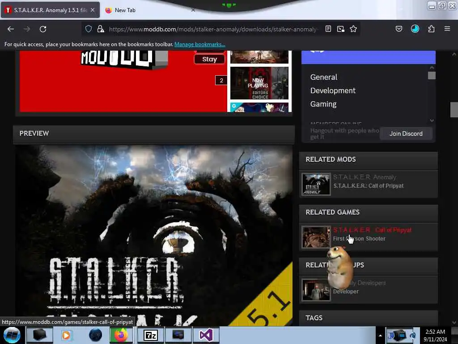This screenshot has height=344, width=458.
Task: Open the red Call of Pripyat game link
Action: click(372, 230)
